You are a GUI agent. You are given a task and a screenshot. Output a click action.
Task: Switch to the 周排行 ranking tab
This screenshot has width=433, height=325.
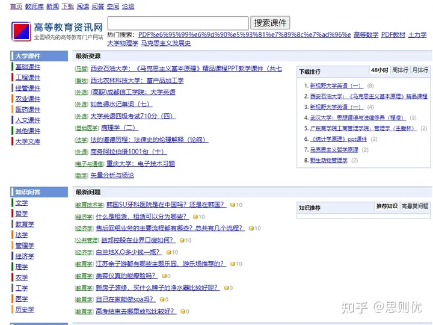[x=400, y=70]
